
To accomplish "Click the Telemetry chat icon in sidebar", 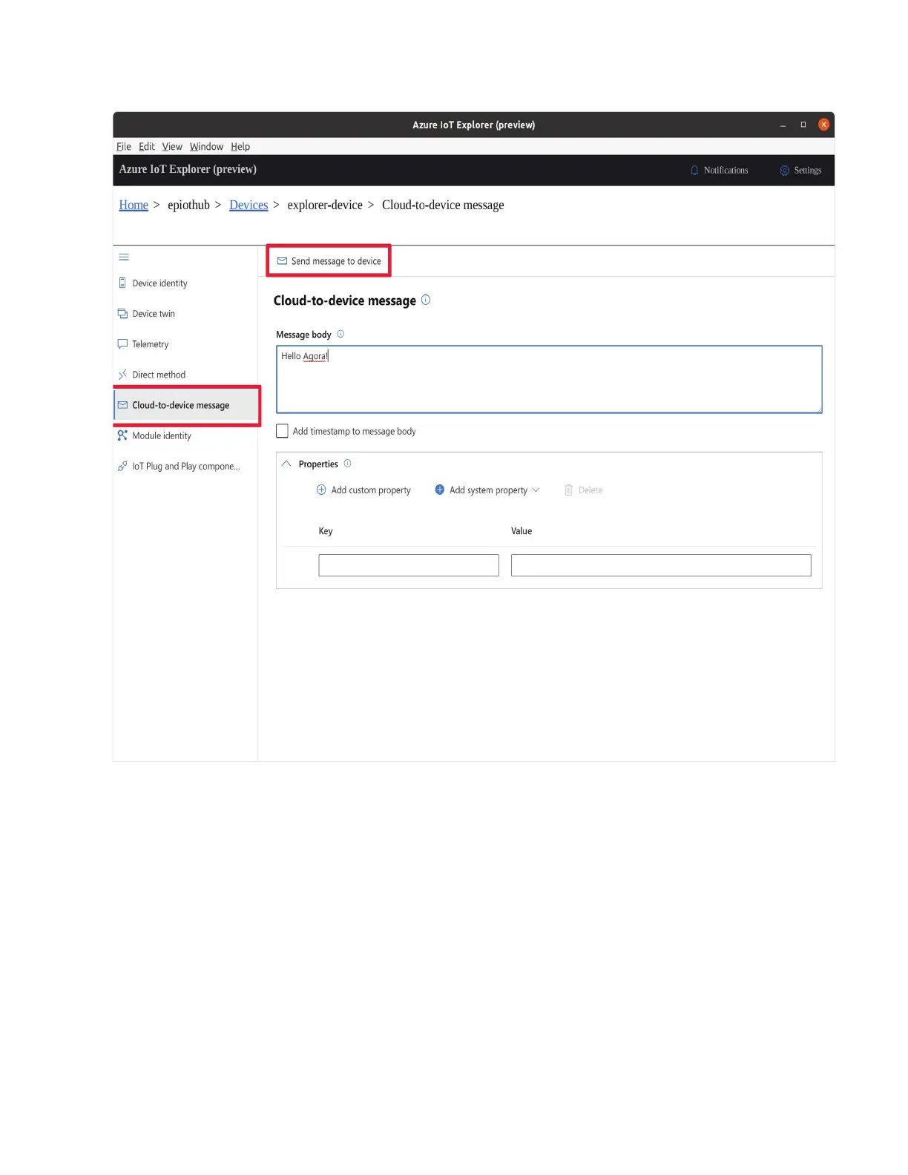I will click(122, 344).
